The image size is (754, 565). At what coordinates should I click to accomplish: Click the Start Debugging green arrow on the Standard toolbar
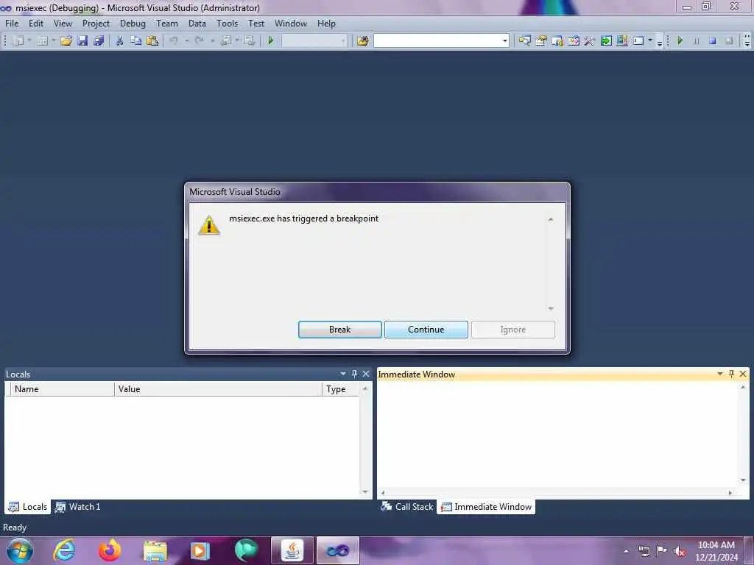coord(271,41)
